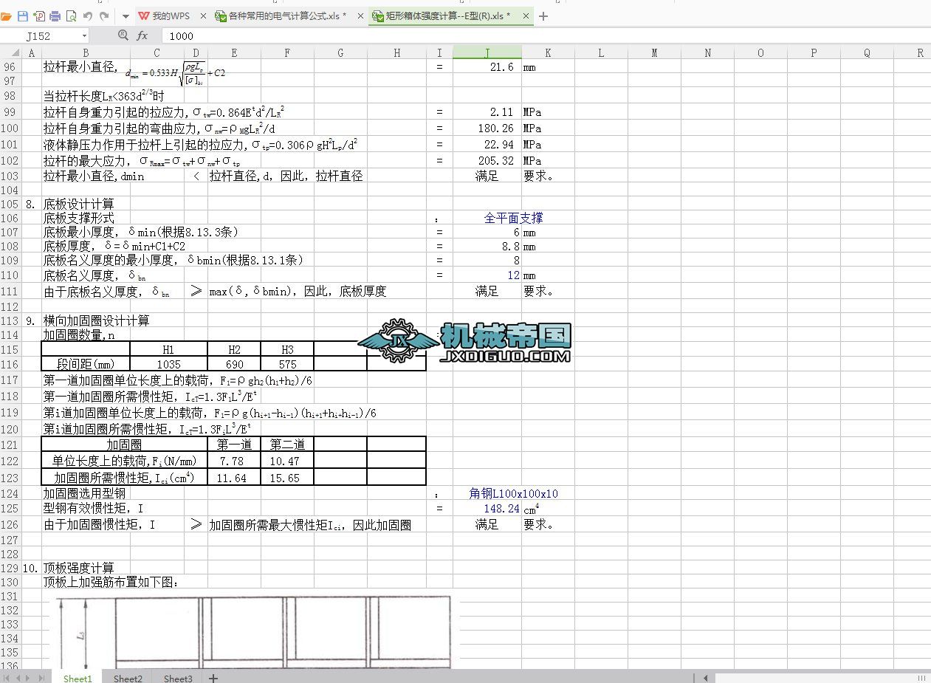Open a new document tab with plus
The height and width of the screenshot is (683, 931).
click(543, 16)
